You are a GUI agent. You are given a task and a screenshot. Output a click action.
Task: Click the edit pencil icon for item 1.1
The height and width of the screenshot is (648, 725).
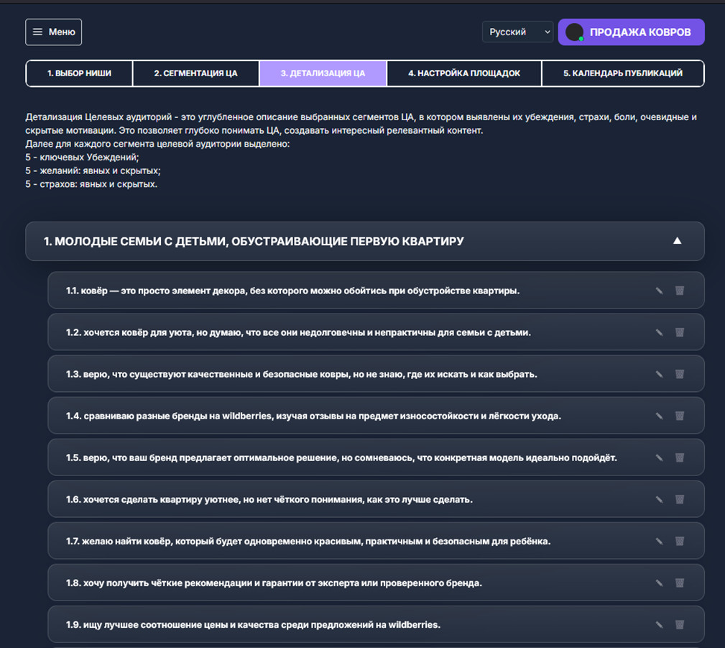point(659,291)
